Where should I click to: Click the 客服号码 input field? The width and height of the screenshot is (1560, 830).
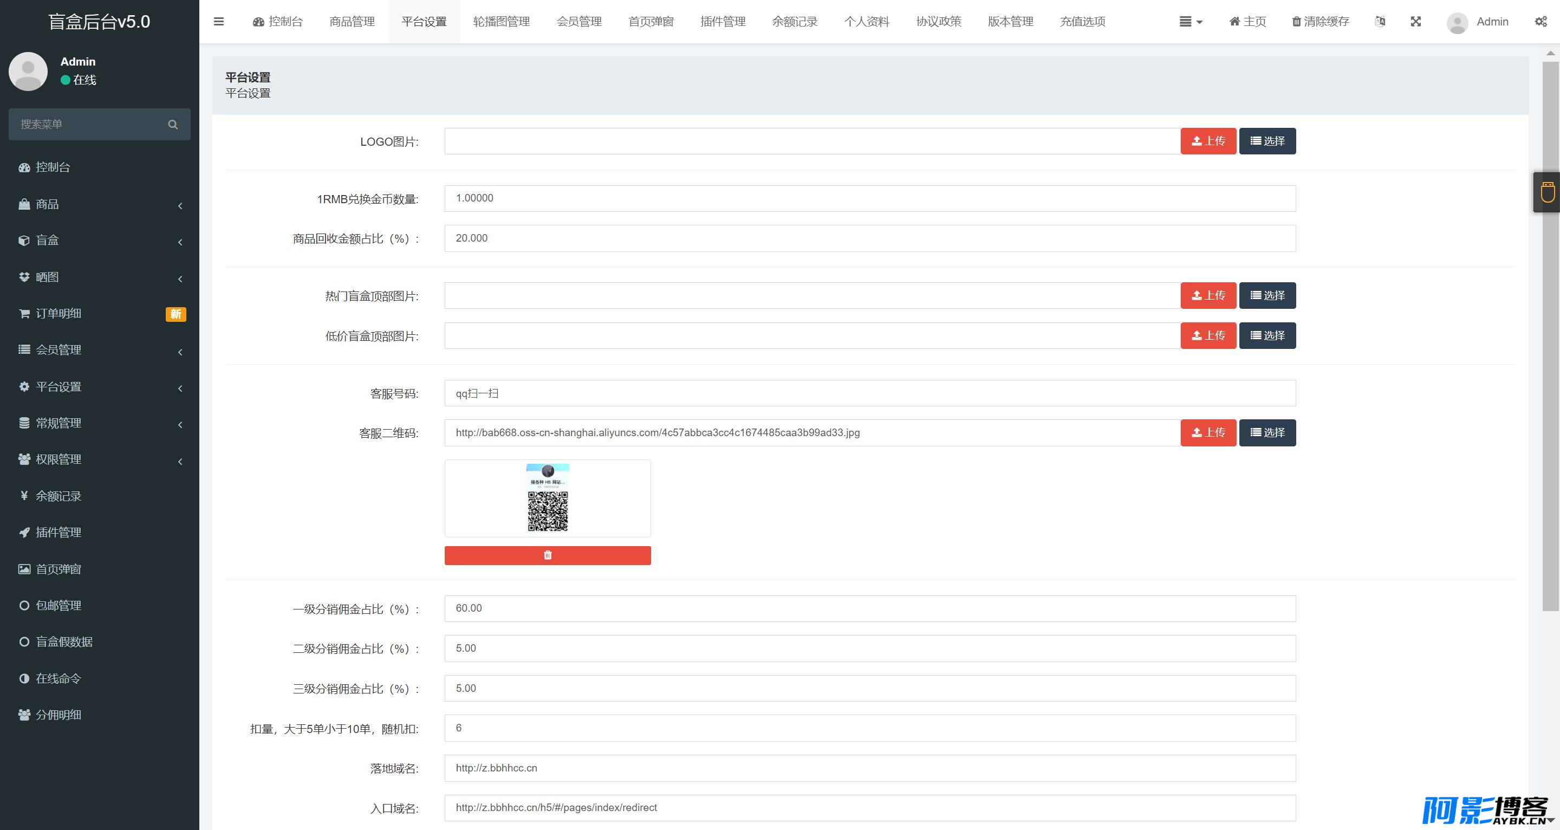click(x=869, y=393)
